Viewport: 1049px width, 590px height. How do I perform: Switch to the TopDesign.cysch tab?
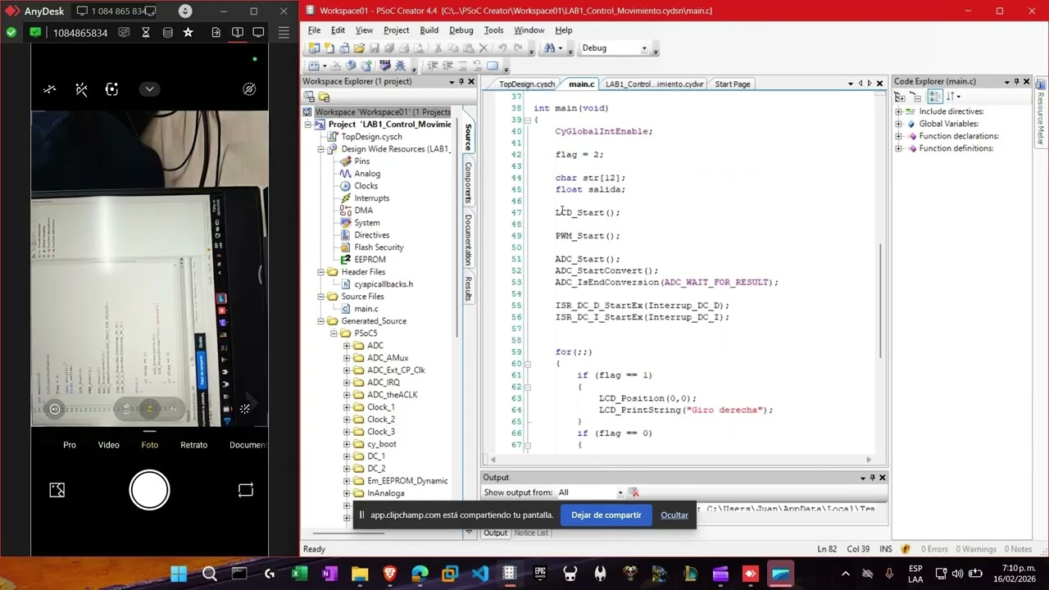coord(526,84)
